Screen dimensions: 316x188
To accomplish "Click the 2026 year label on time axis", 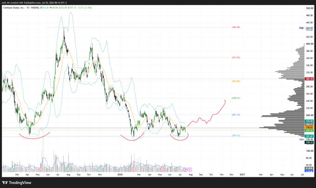I will pyautogui.click(x=120, y=175).
